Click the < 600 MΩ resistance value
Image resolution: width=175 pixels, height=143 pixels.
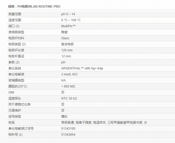pos(68,86)
